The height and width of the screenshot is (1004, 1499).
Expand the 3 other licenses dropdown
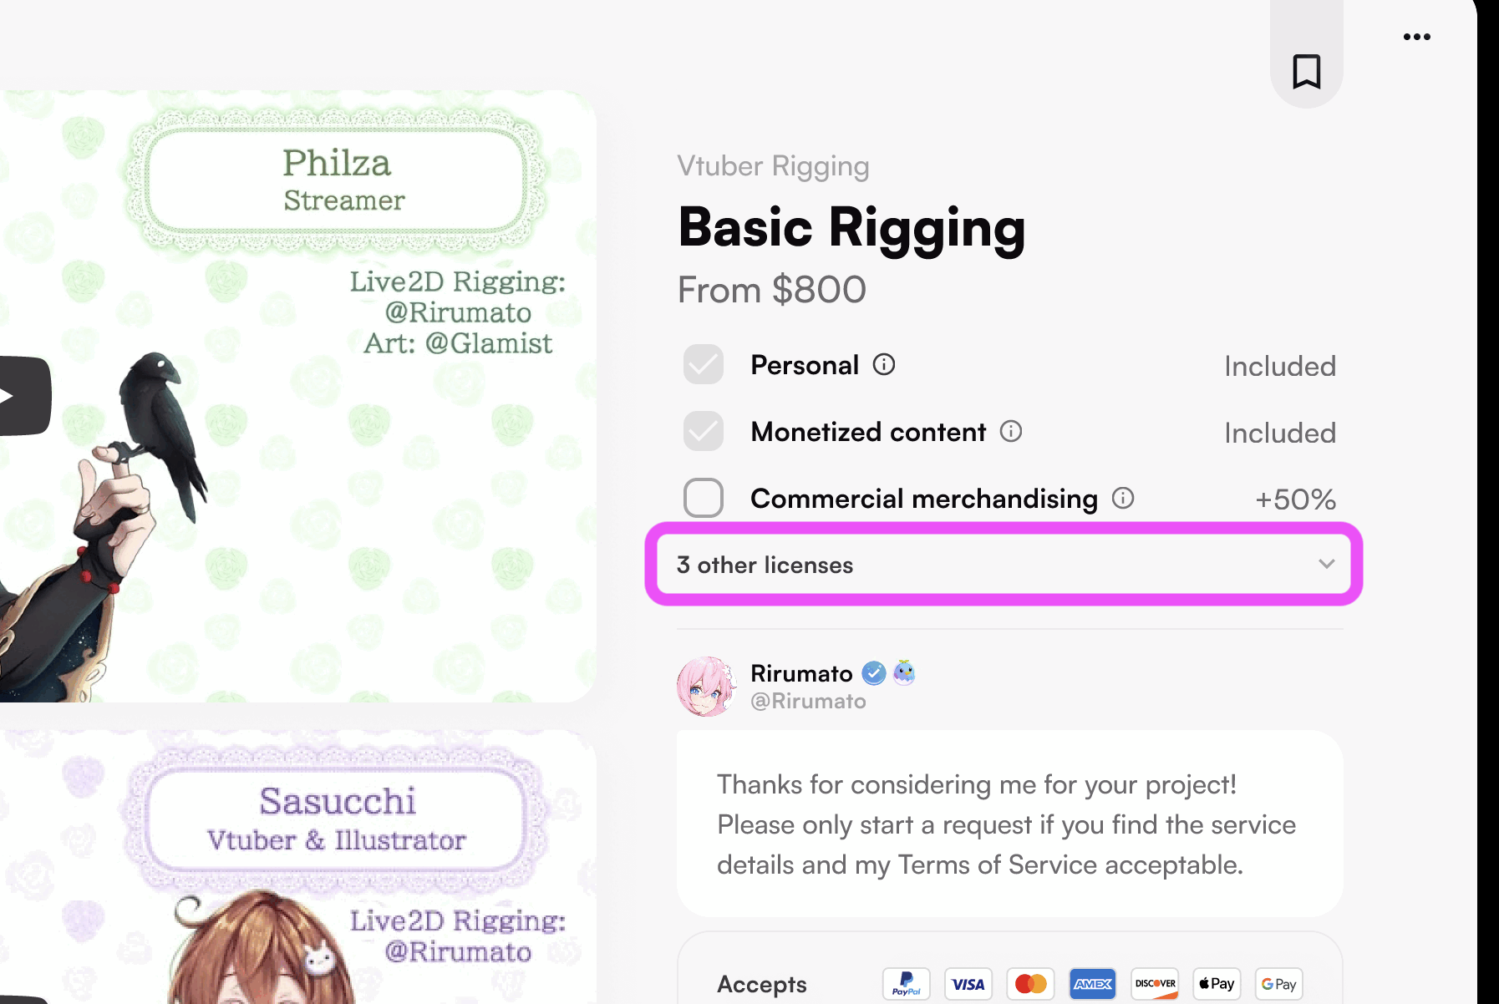[1004, 565]
